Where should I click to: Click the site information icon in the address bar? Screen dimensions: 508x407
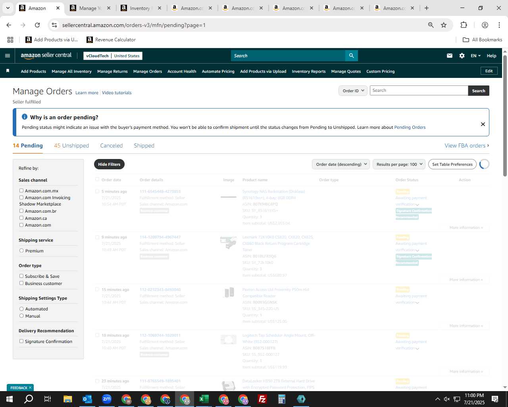click(54, 25)
